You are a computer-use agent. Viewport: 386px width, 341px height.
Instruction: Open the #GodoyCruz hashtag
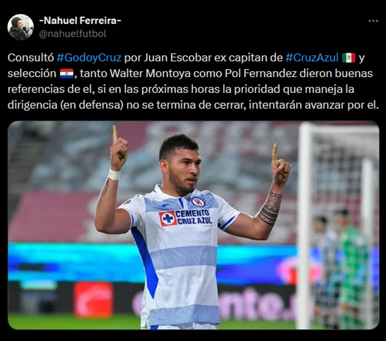pyautogui.click(x=89, y=58)
